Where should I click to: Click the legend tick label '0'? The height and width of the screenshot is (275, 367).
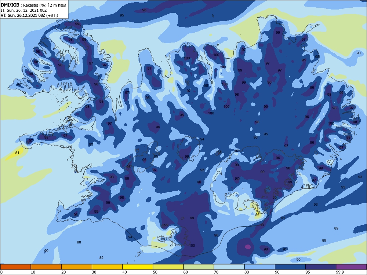click(1, 272)
